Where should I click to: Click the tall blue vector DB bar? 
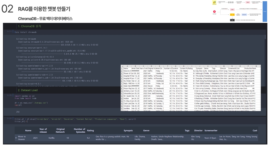265,11
